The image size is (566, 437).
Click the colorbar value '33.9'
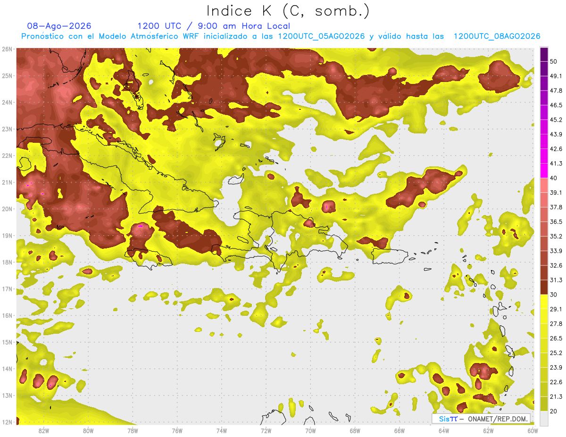click(556, 251)
